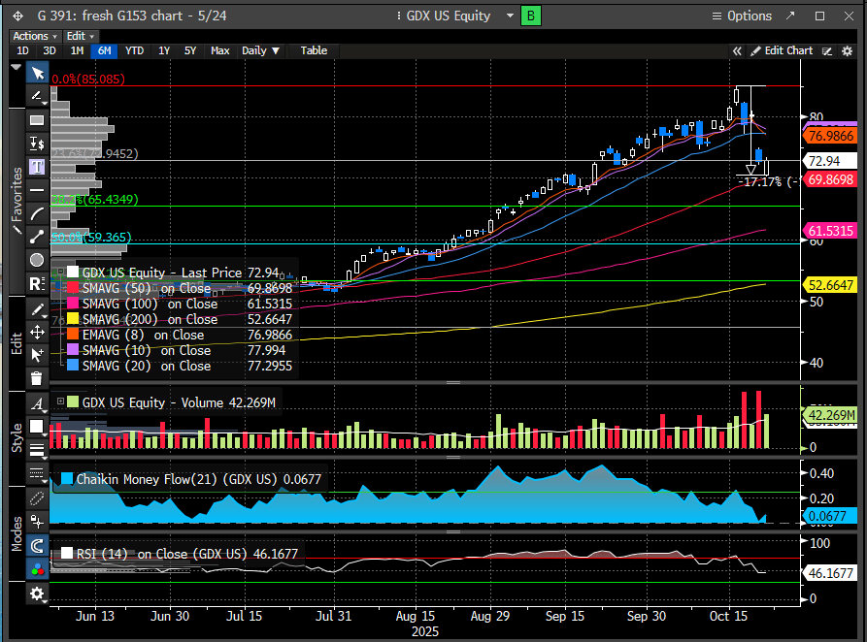Screen dimensions: 867x642
Task: Click the double left chevron icon
Action: [x=737, y=50]
